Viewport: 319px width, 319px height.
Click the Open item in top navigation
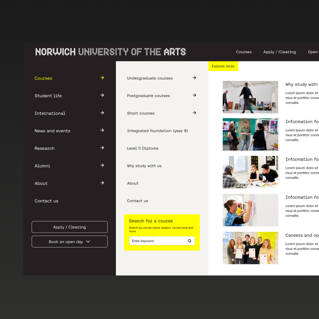click(313, 52)
